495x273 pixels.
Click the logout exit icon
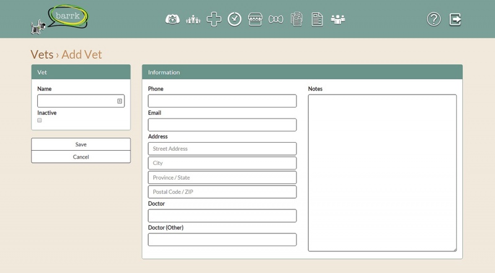click(455, 19)
